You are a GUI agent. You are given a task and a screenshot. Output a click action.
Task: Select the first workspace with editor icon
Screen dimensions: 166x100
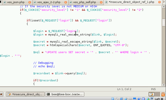click(152, 94)
